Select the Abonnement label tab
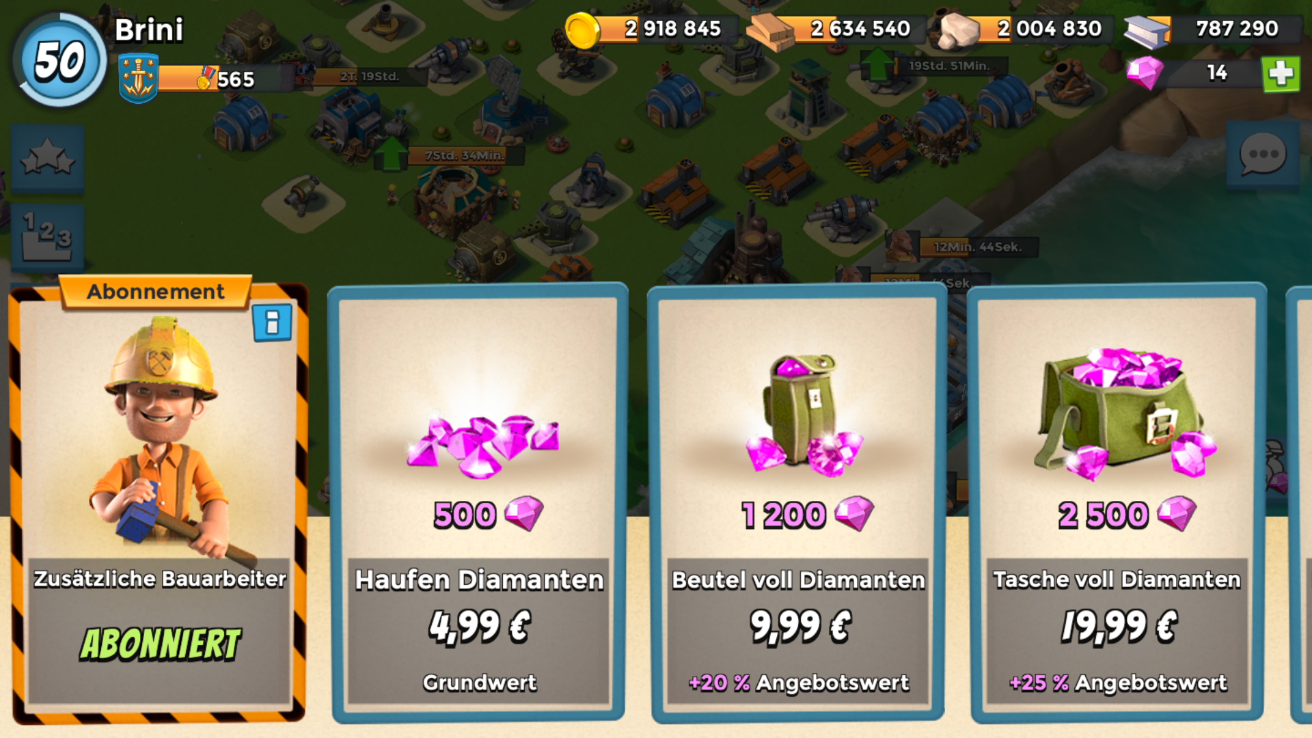This screenshot has width=1312, height=738. click(156, 292)
